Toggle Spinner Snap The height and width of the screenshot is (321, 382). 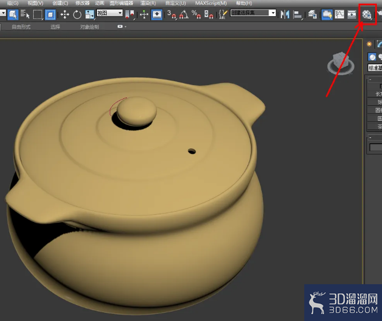pyautogui.click(x=208, y=15)
